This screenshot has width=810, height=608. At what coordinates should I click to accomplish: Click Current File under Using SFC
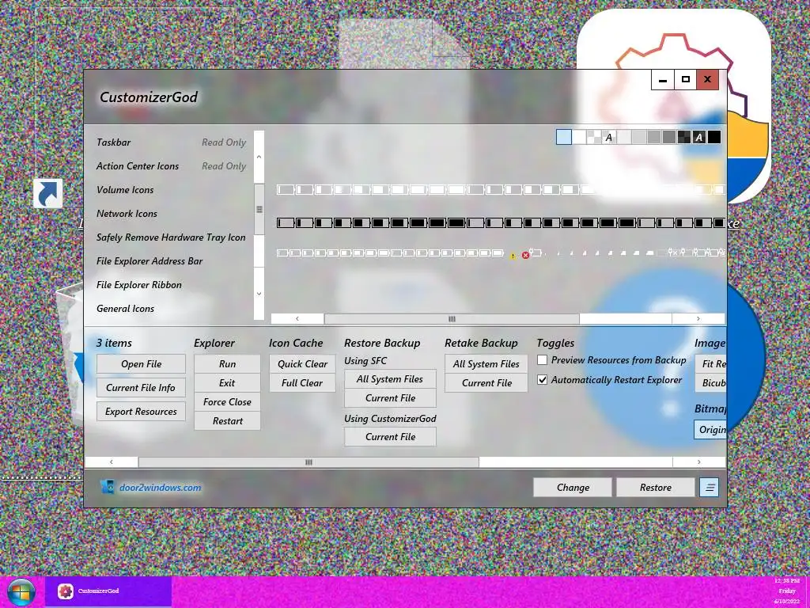click(390, 397)
